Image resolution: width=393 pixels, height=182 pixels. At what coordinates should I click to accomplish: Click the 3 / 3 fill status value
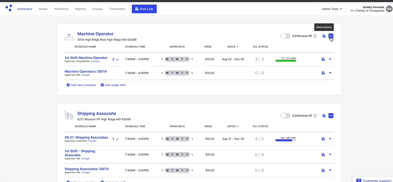(x=259, y=59)
